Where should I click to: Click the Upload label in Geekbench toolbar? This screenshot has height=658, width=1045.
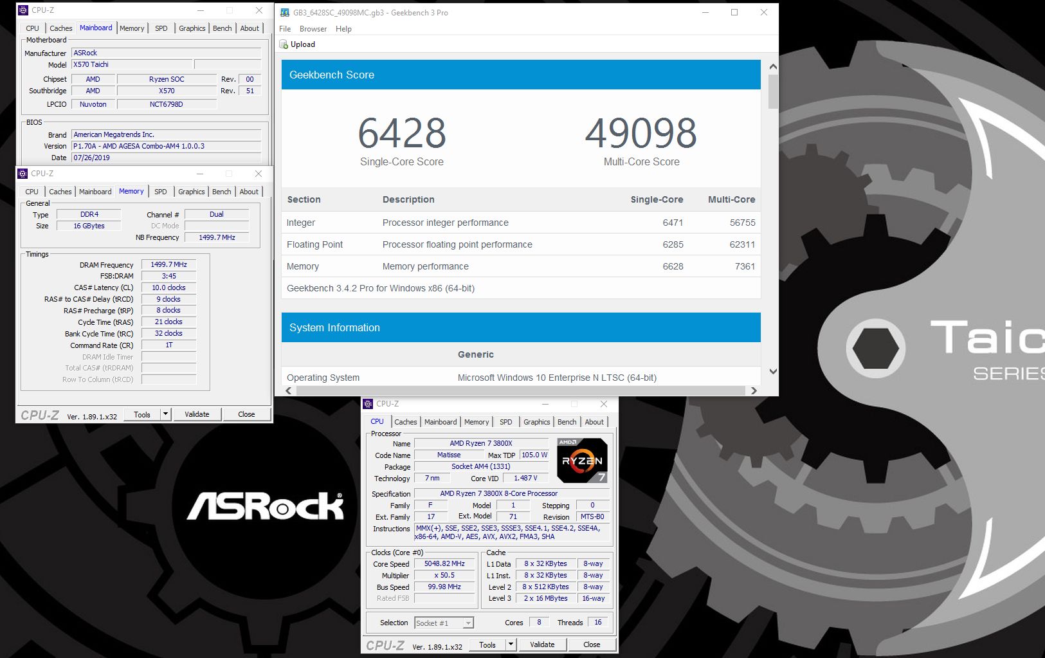[303, 44]
